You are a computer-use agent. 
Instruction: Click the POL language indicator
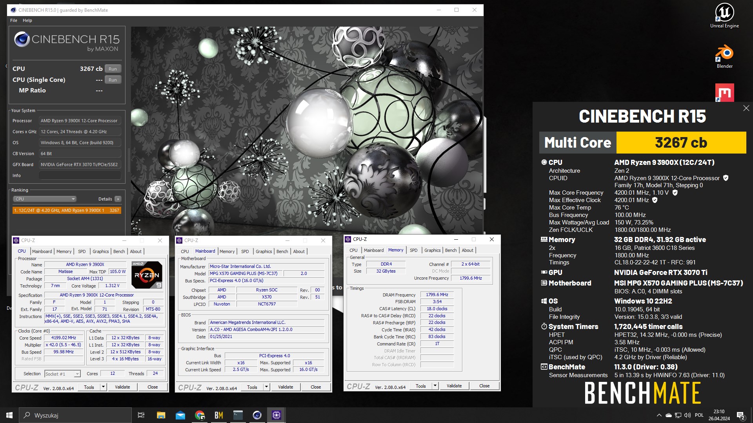coord(699,415)
